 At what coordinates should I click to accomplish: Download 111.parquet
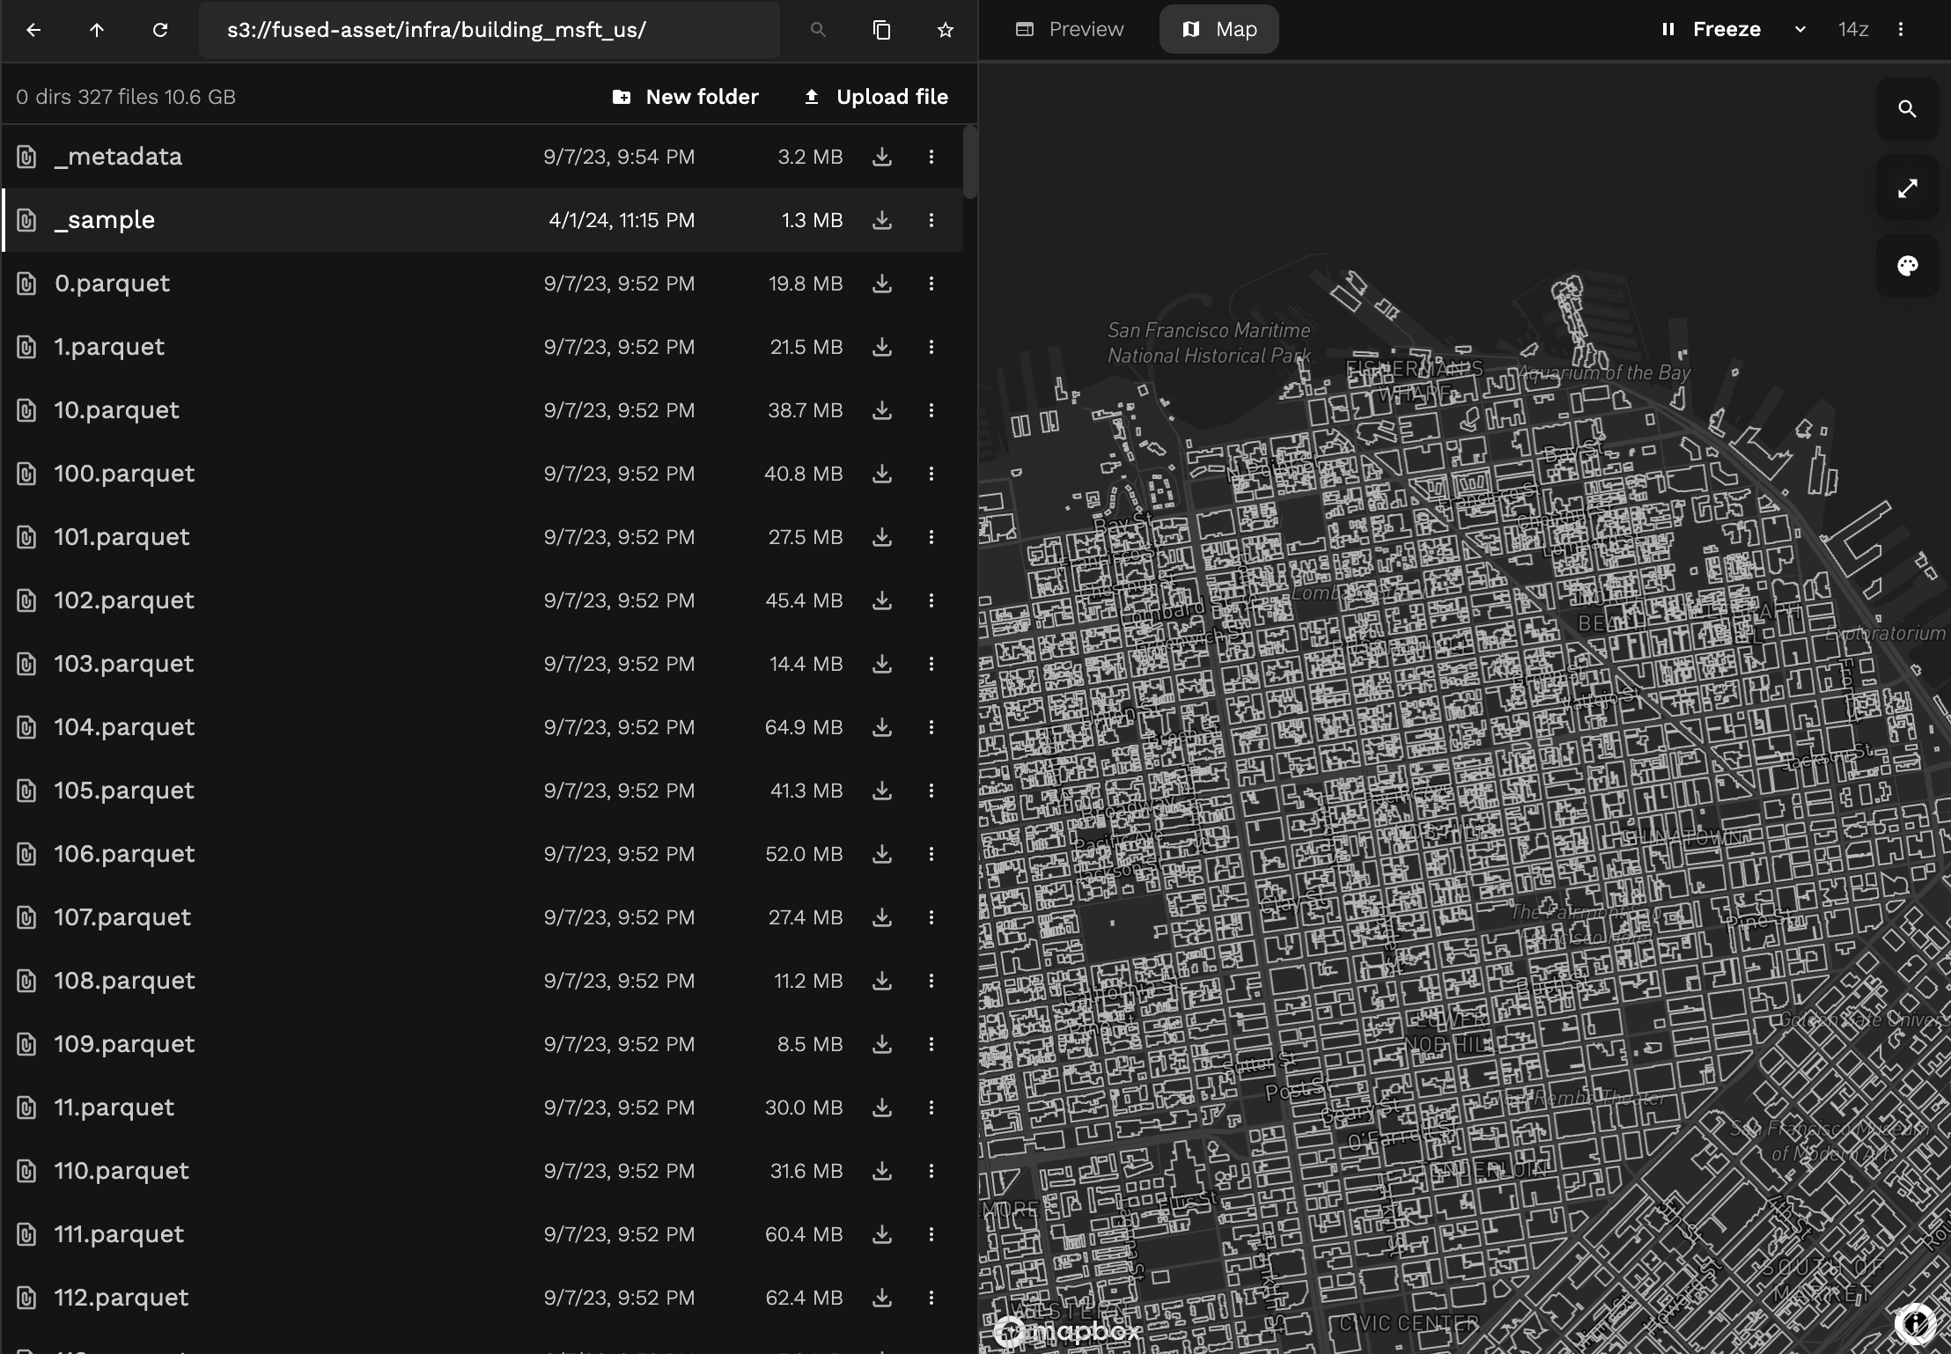(882, 1234)
